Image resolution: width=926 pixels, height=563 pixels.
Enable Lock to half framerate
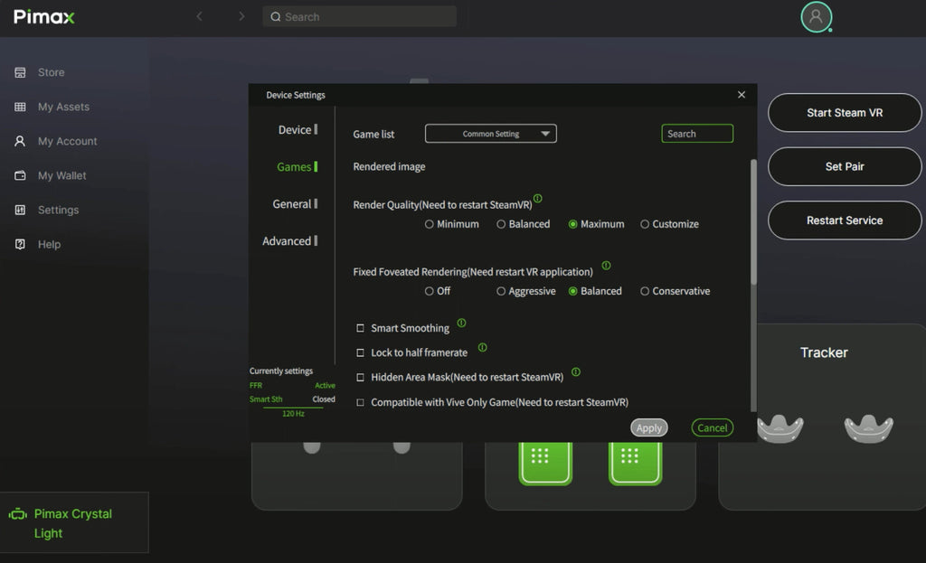tap(360, 353)
